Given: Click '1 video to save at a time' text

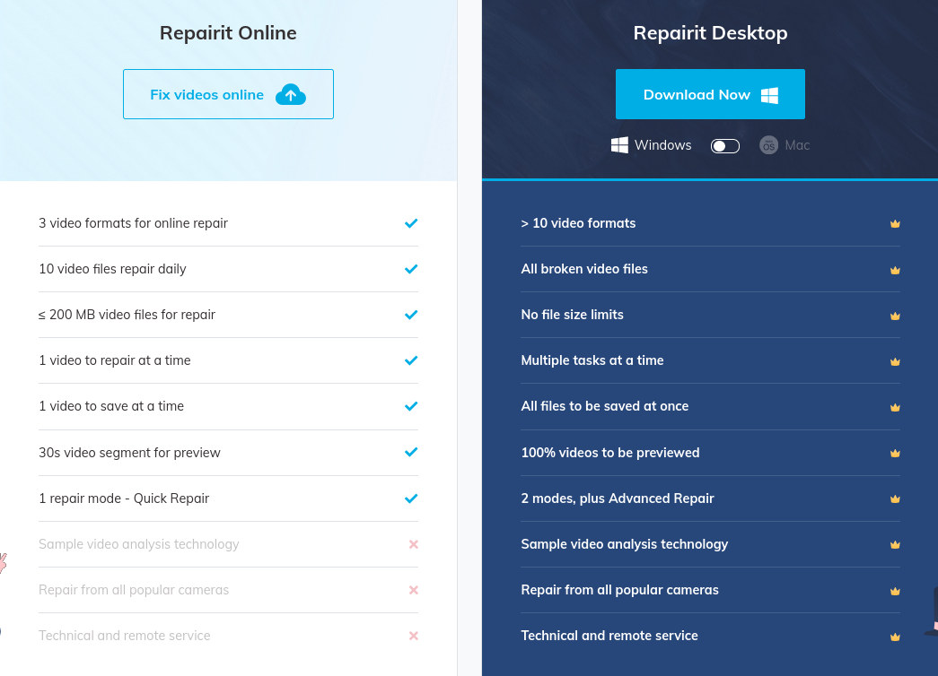Looking at the screenshot, I should pos(111,406).
